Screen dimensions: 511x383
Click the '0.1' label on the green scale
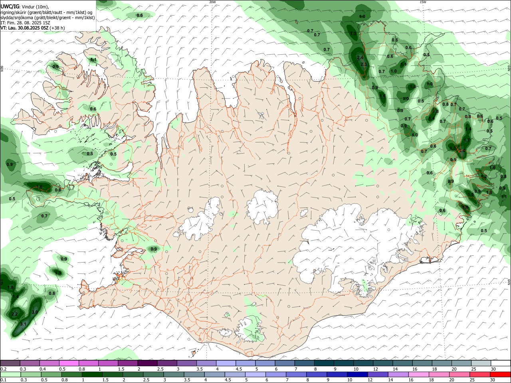tap(3, 380)
